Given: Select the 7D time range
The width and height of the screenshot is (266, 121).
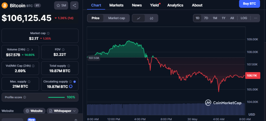Looking at the screenshot, I should coord(206,18).
